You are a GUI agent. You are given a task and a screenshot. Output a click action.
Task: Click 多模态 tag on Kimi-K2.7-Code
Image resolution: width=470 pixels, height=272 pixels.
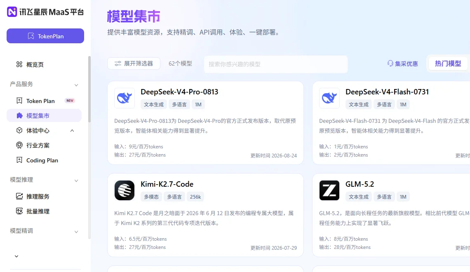tap(151, 197)
